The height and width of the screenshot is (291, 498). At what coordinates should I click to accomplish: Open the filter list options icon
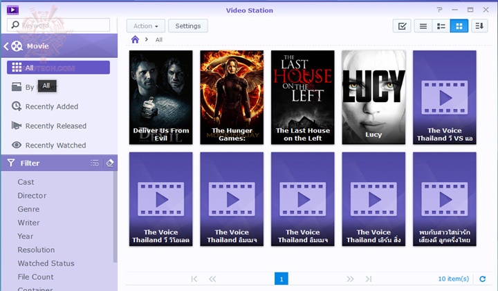coord(95,163)
